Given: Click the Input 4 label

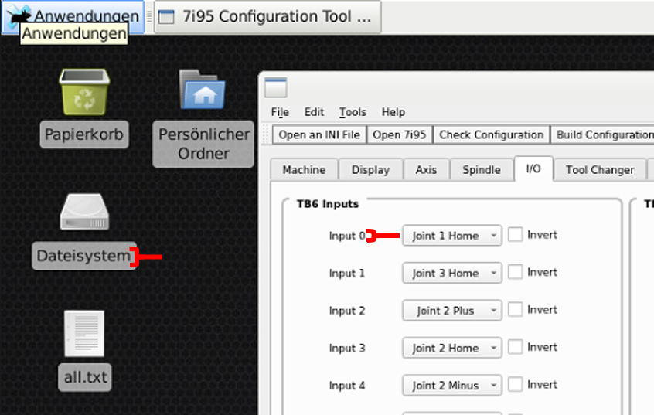Looking at the screenshot, I should tap(347, 386).
